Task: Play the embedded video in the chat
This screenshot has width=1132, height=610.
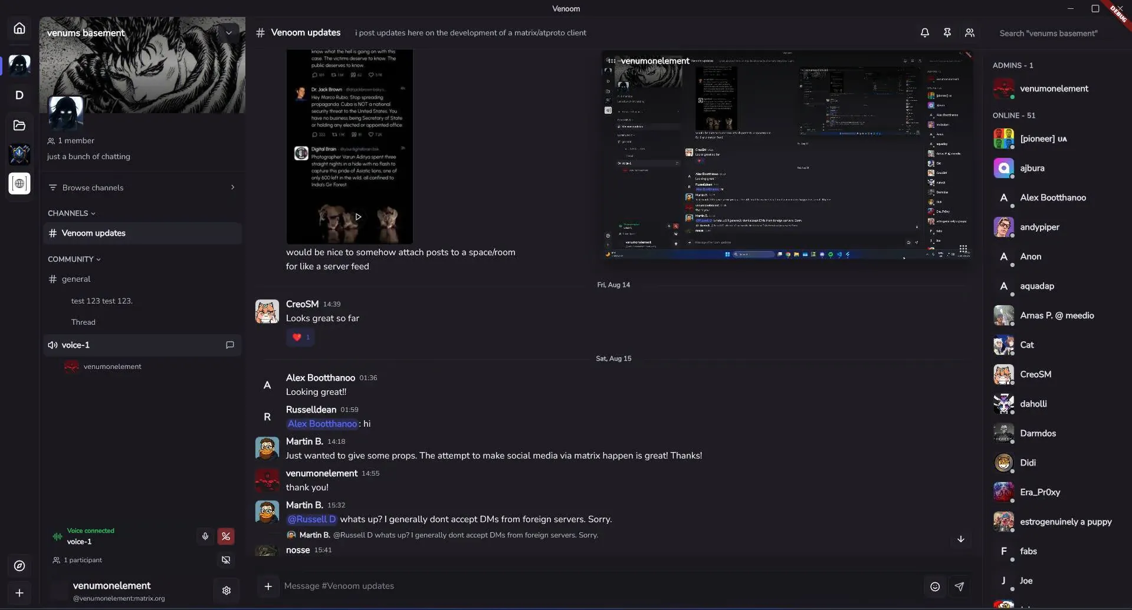Action: (358, 217)
